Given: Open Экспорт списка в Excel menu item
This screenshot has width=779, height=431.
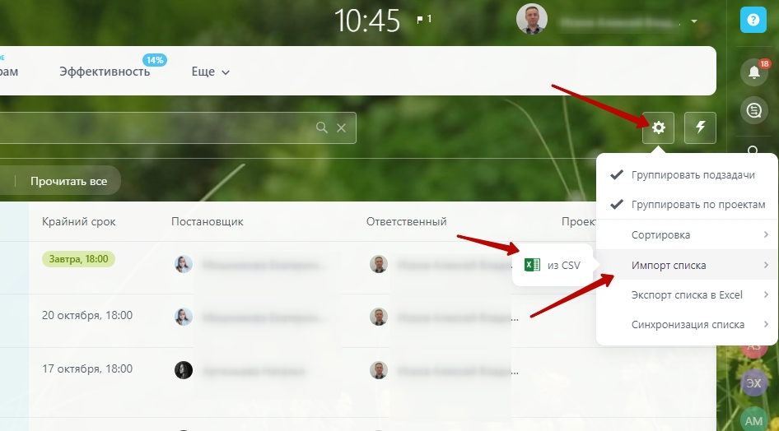Looking at the screenshot, I should (687, 294).
